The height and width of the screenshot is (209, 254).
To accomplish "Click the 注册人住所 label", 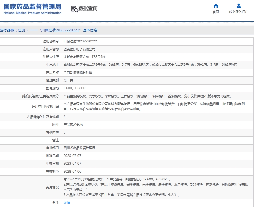I will coord(51,57).
